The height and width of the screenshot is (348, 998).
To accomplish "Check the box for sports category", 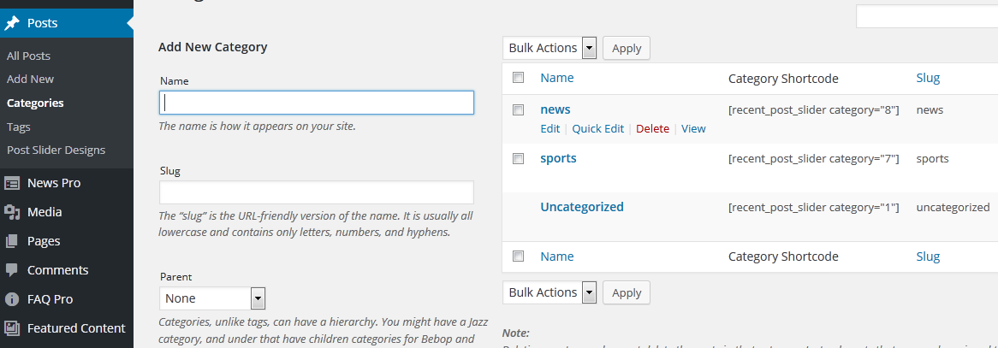I will [518, 158].
